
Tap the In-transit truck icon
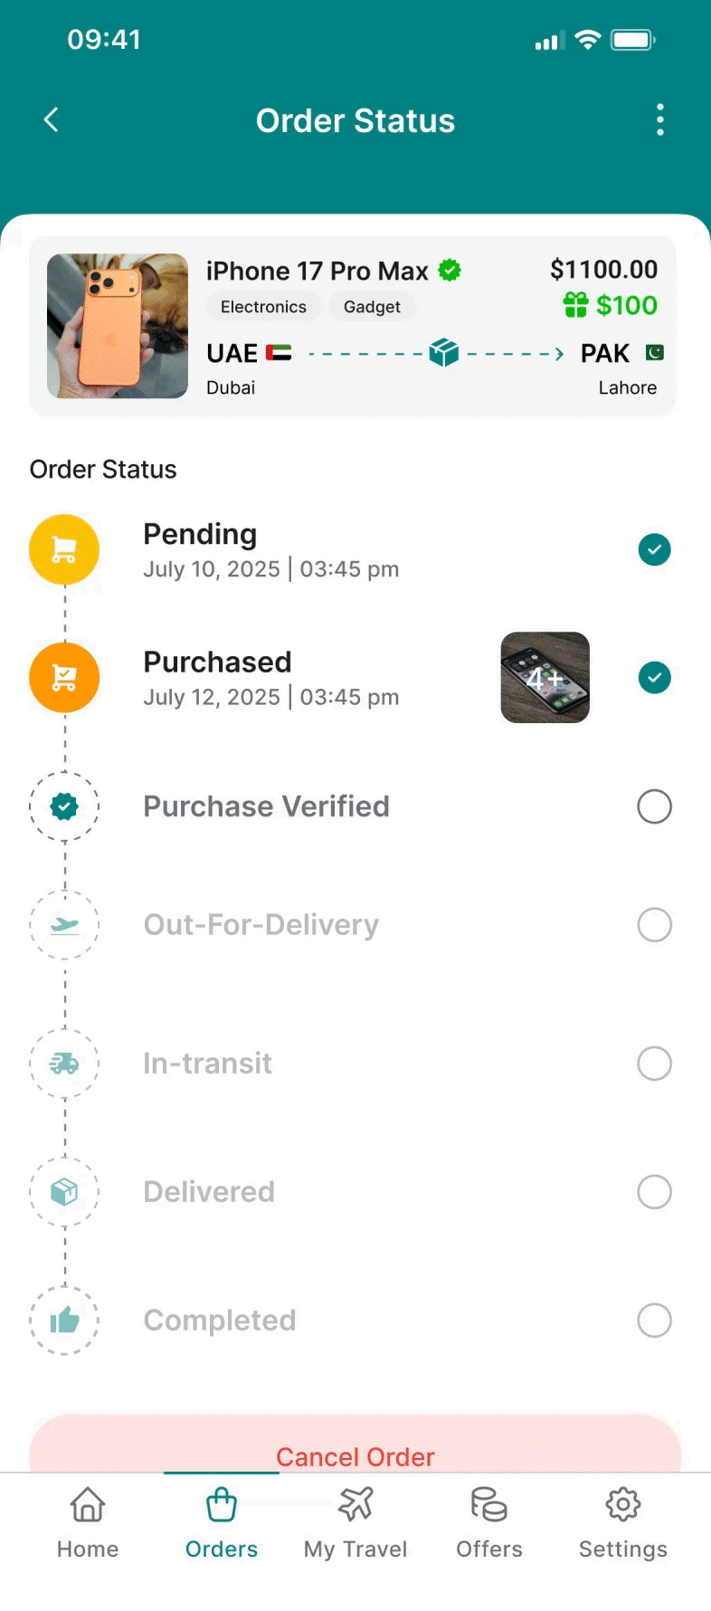64,1063
